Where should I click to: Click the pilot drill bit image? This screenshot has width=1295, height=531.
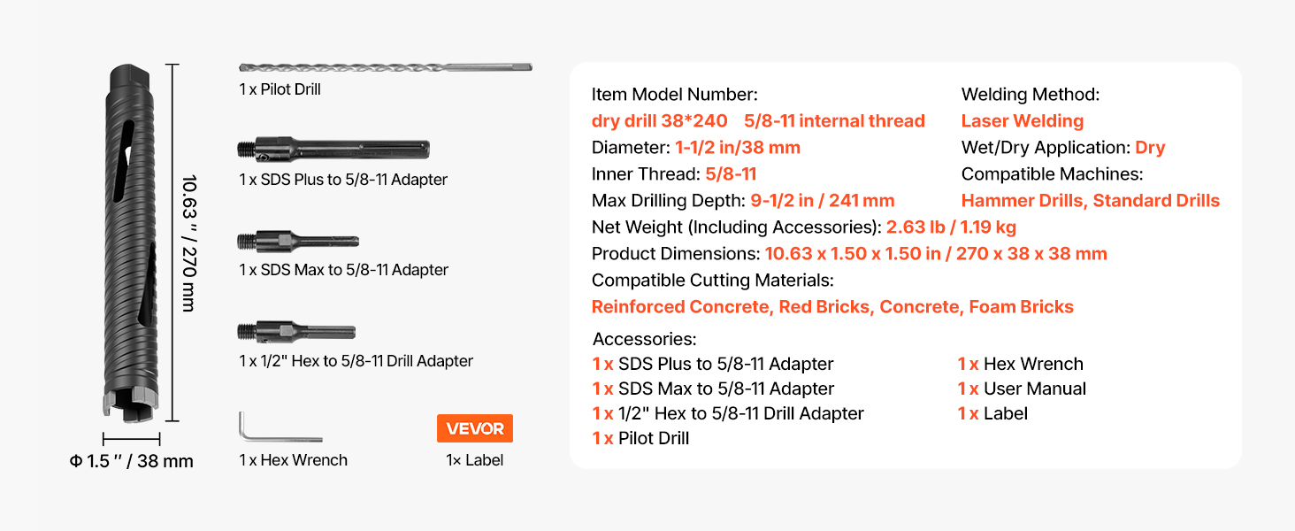(x=386, y=68)
